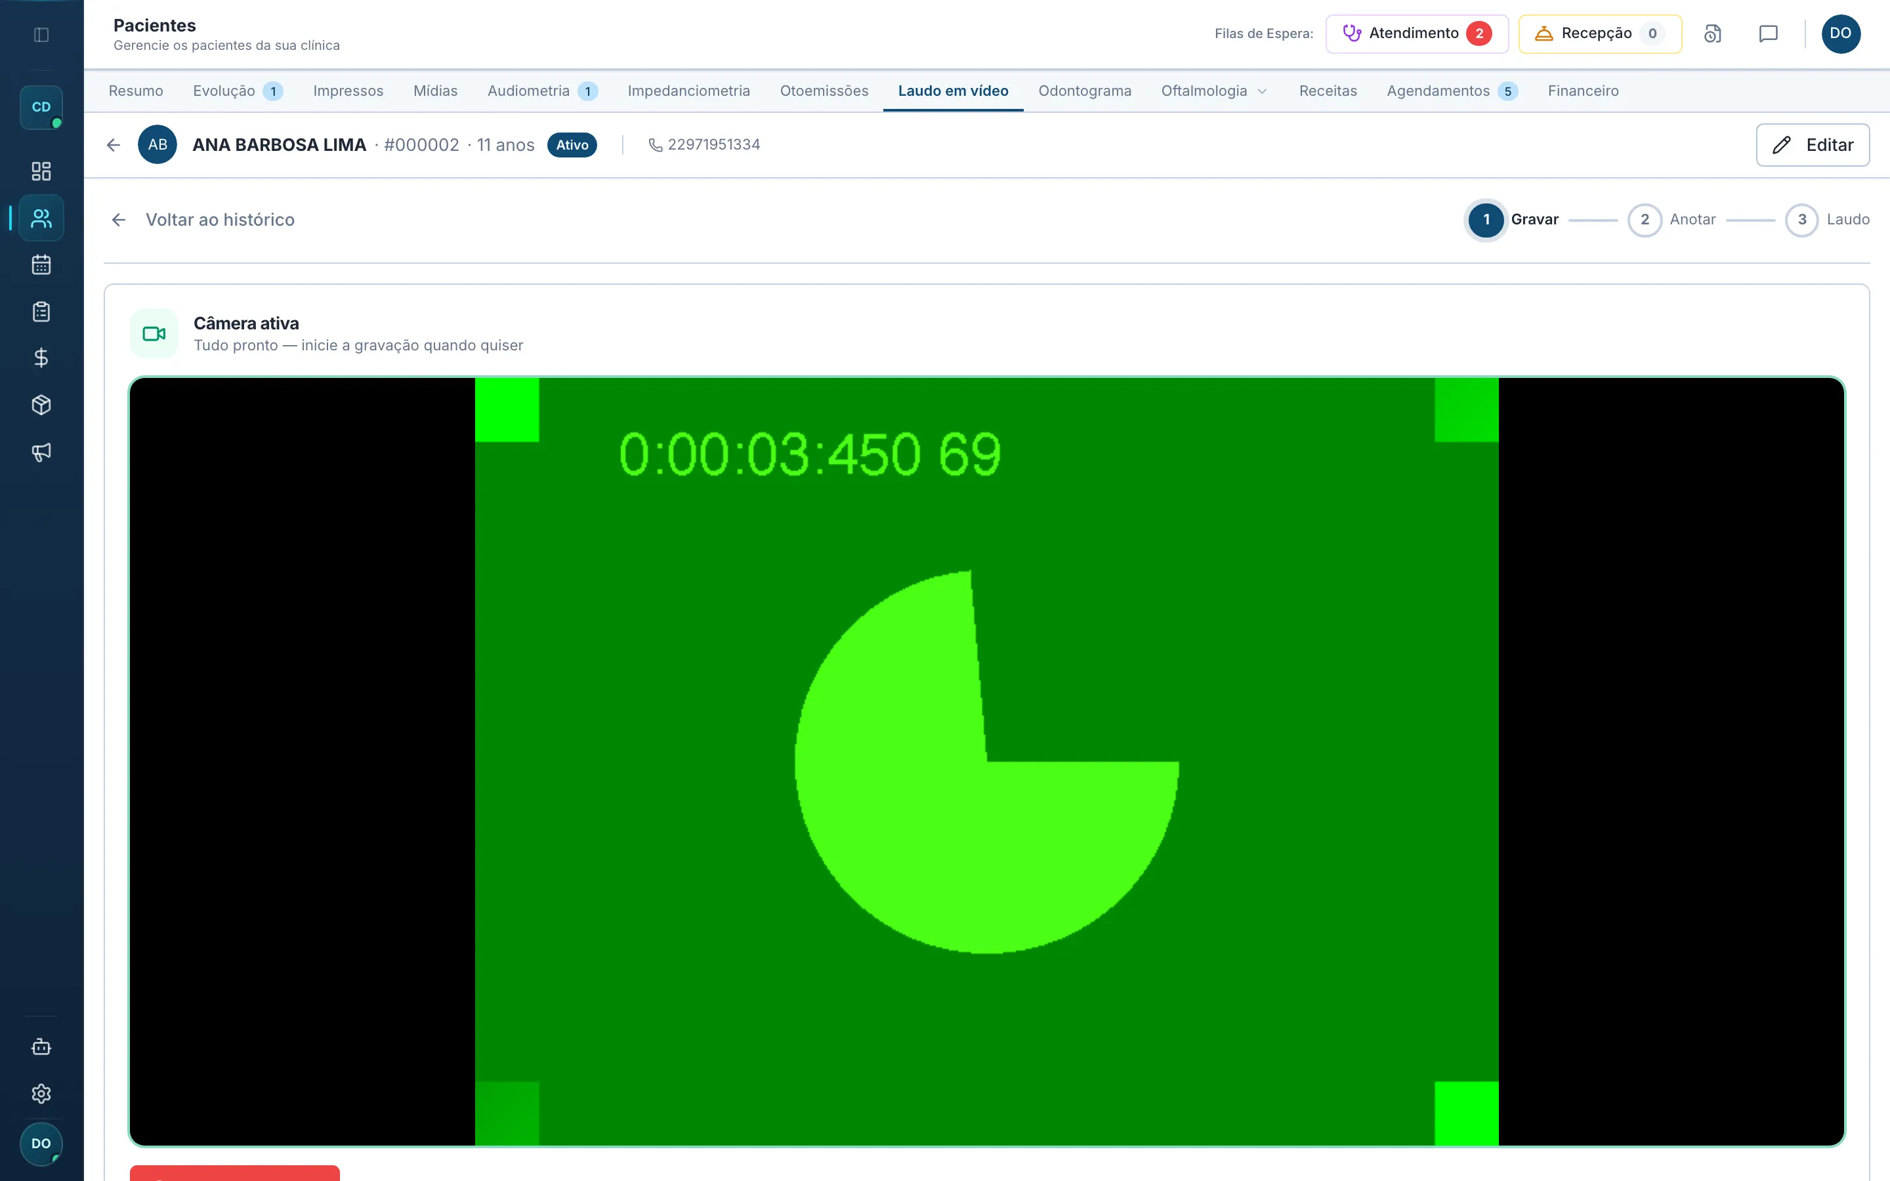The height and width of the screenshot is (1181, 1890).
Task: Select step 2 Anotar in stepper
Action: point(1671,220)
